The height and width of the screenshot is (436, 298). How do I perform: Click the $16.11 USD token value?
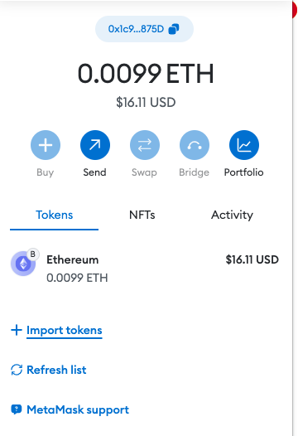[x=252, y=259]
